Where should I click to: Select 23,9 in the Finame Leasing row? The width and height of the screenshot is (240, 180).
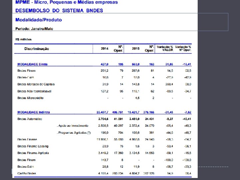click(x=105, y=146)
